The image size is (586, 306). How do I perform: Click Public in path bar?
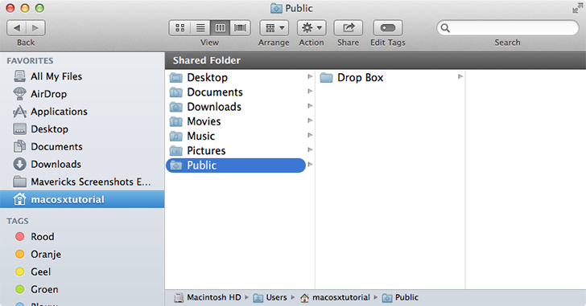click(401, 297)
